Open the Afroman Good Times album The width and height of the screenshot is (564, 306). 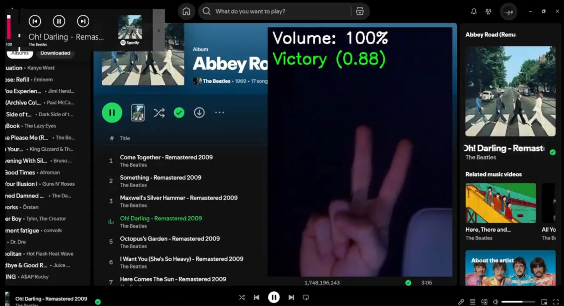pyautogui.click(x=40, y=172)
